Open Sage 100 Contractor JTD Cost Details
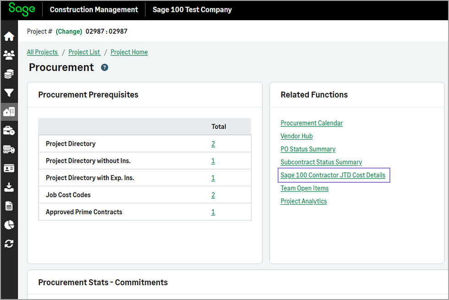Image resolution: width=449 pixels, height=300 pixels. coord(333,175)
